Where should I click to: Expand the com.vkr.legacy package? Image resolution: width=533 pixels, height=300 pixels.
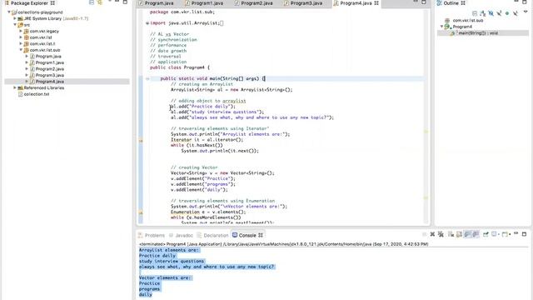(x=21, y=31)
